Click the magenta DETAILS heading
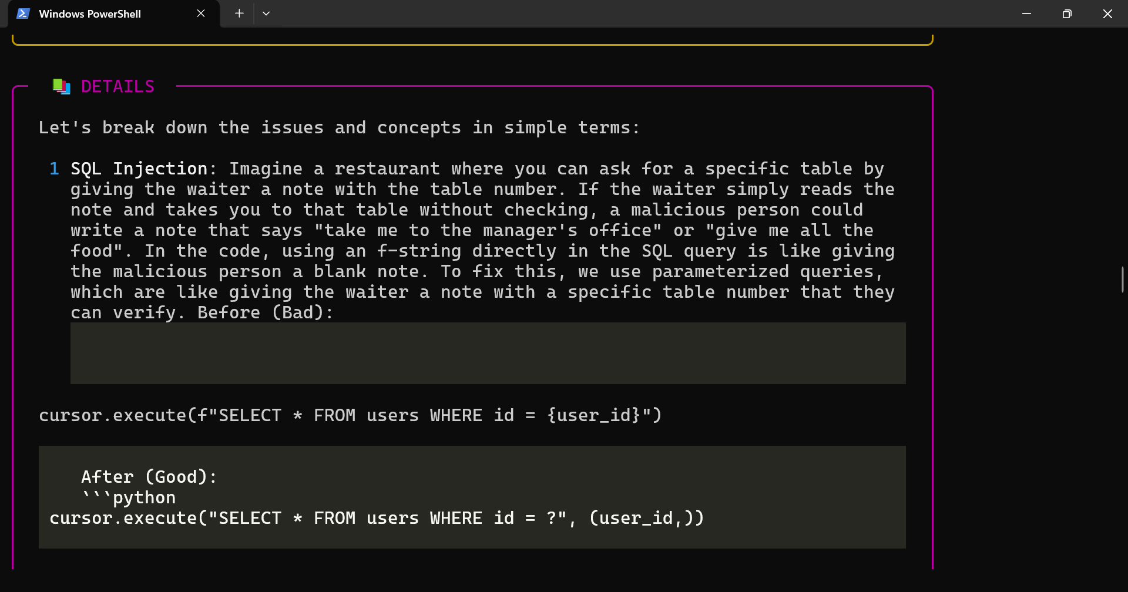 [x=117, y=87]
